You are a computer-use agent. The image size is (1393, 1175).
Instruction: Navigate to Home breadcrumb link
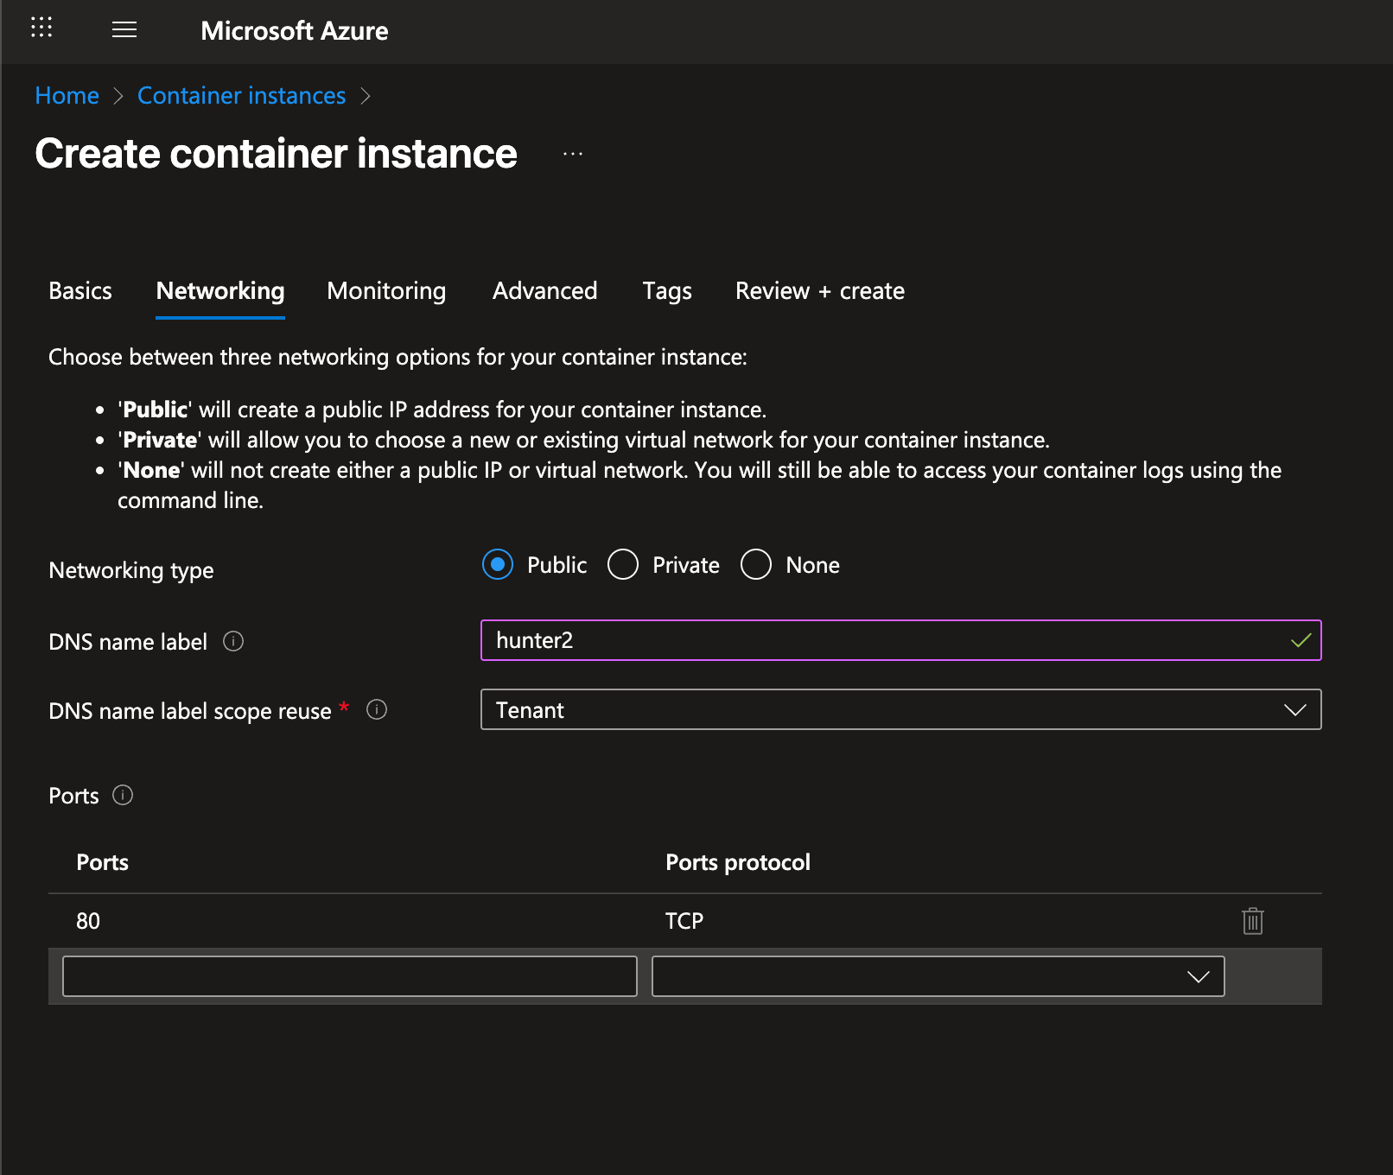67,96
